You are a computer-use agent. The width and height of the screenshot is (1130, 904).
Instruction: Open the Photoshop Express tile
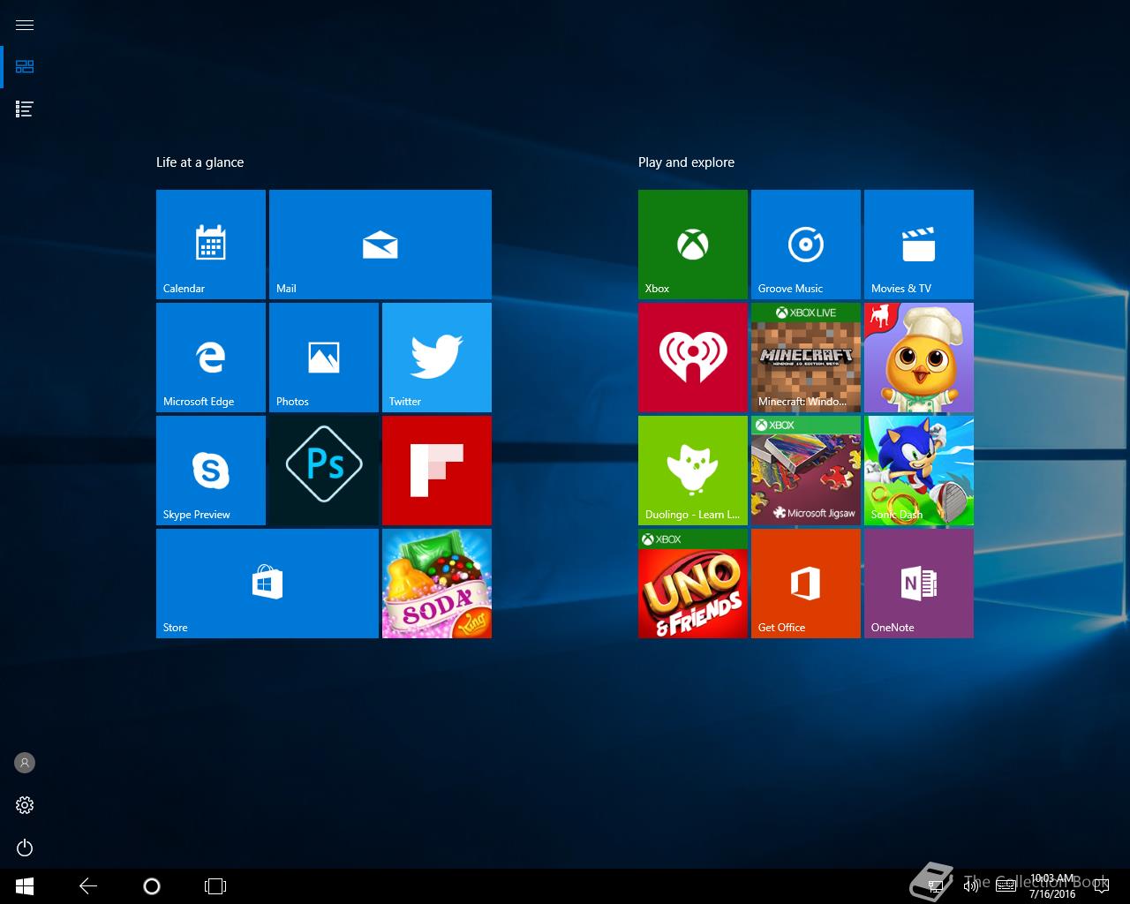[x=324, y=471]
